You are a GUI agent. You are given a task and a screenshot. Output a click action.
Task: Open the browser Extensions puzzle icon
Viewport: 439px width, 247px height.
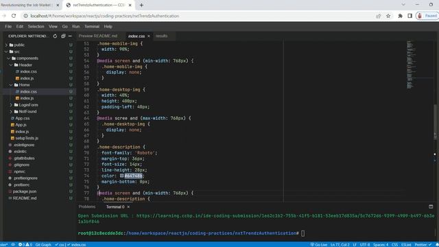pyautogui.click(x=401, y=16)
